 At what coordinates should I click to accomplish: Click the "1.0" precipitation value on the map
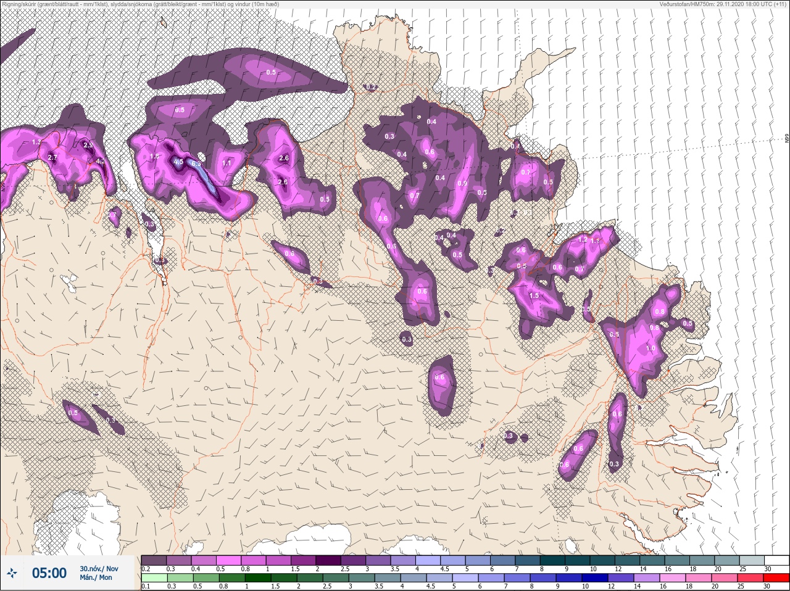[x=651, y=349]
